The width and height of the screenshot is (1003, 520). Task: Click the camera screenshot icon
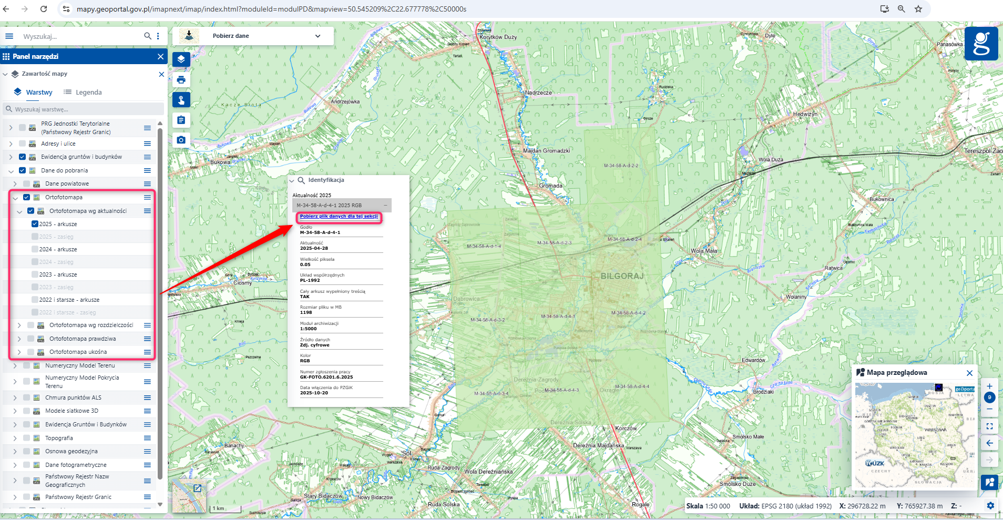tap(181, 140)
